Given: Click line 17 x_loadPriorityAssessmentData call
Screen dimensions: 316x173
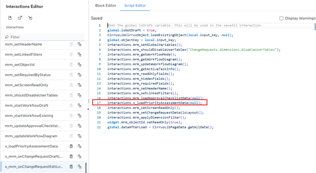Looking at the screenshot, I should (x=155, y=103).
